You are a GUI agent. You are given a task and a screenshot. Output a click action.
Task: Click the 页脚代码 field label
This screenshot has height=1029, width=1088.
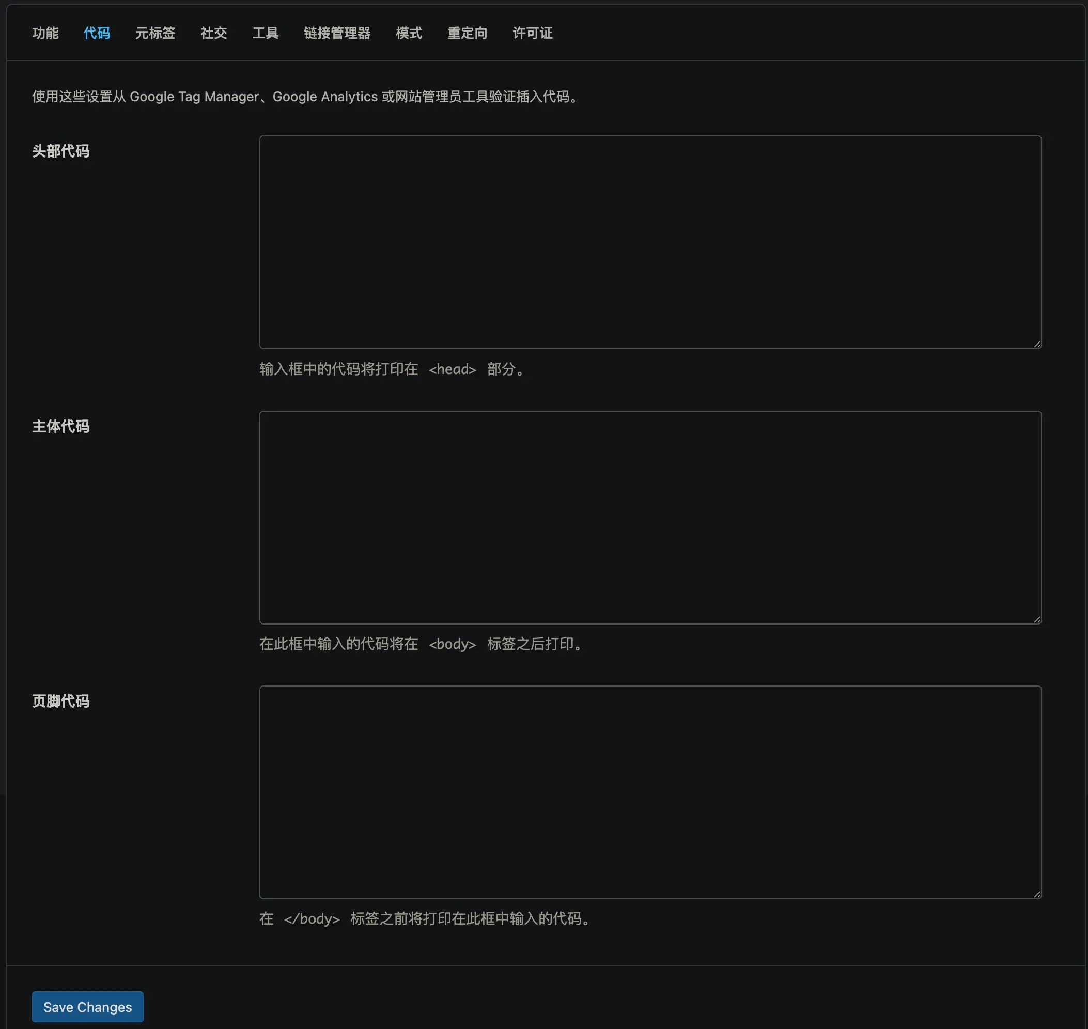(x=60, y=701)
